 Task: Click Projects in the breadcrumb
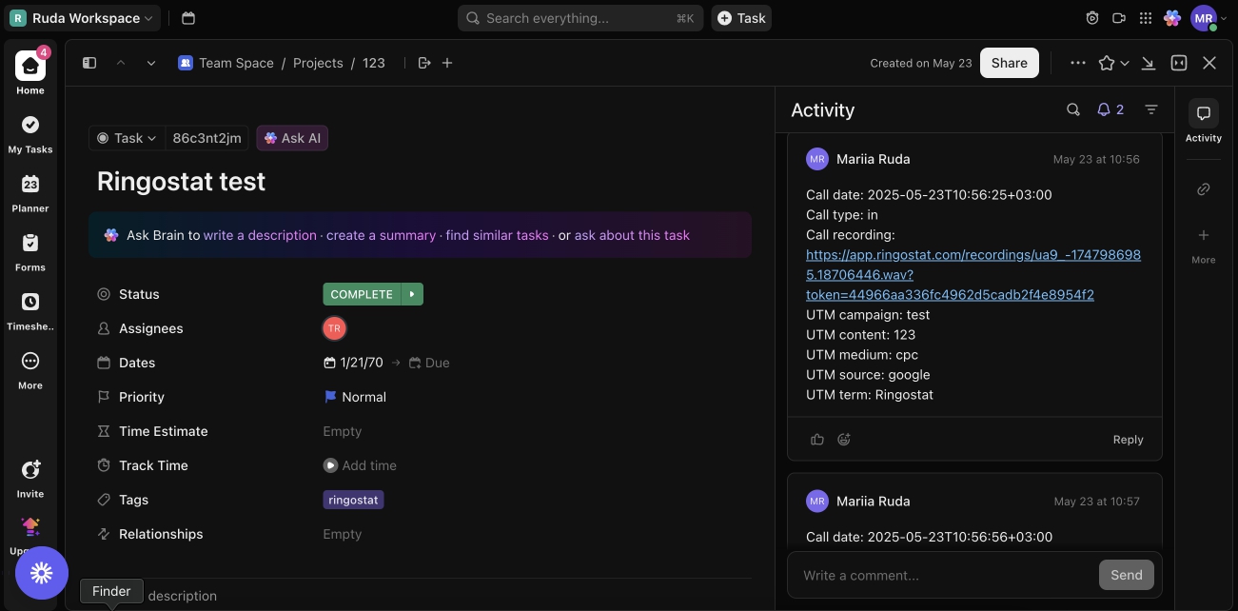tap(318, 63)
